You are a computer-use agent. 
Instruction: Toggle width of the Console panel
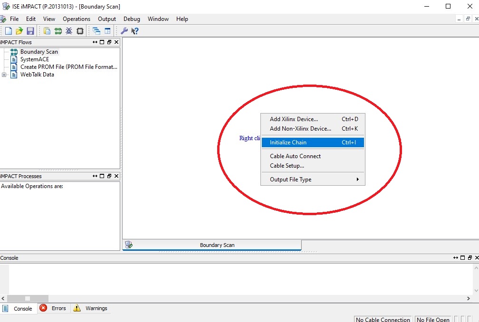pyautogui.click(x=455, y=258)
